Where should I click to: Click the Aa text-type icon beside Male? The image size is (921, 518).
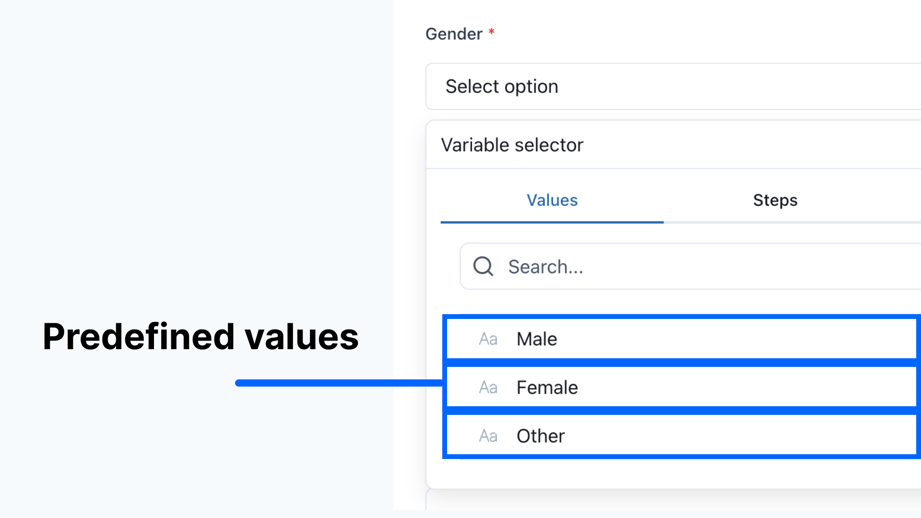(x=488, y=339)
